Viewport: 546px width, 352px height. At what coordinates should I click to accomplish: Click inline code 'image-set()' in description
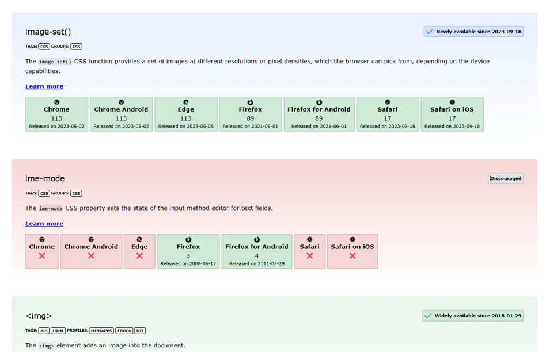(55, 62)
